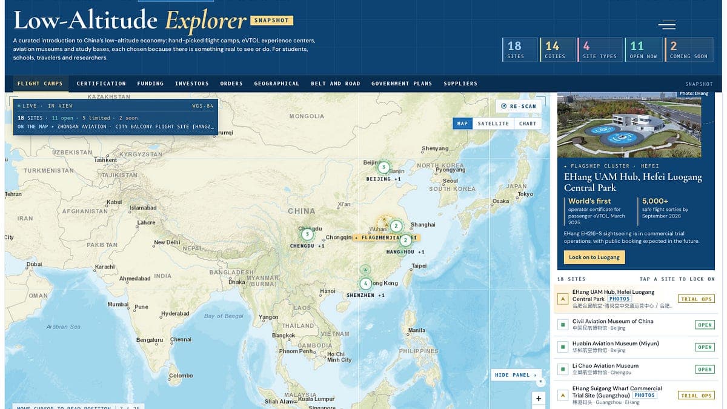
Task: Open the hamburger menu icon in header
Action: [667, 25]
